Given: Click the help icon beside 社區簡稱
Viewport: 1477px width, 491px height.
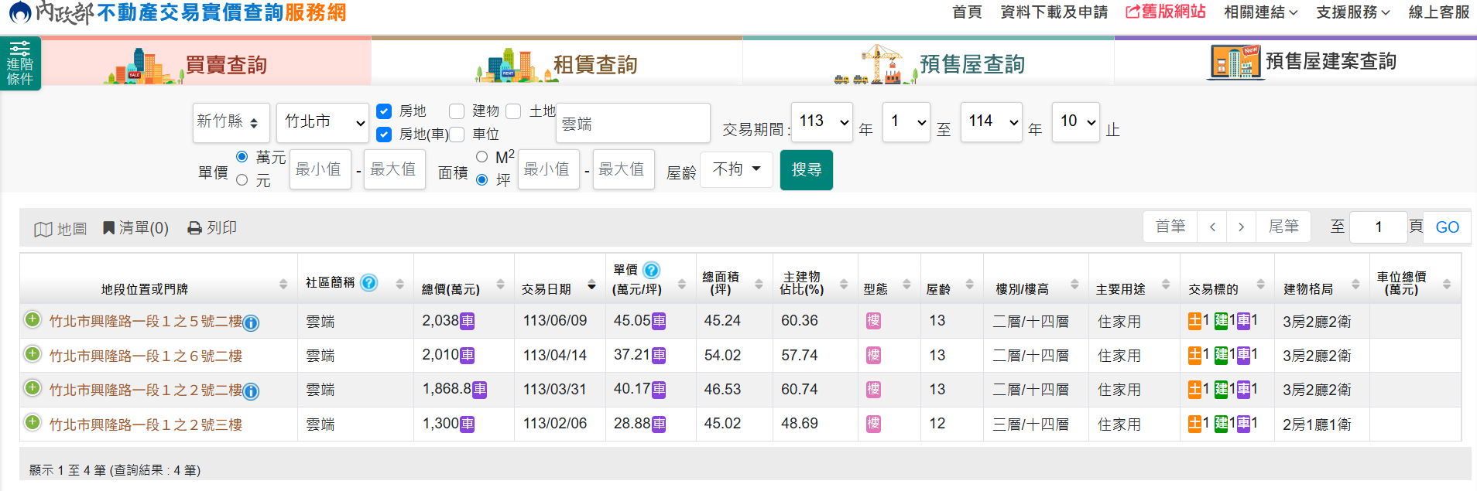Looking at the screenshot, I should (x=369, y=283).
